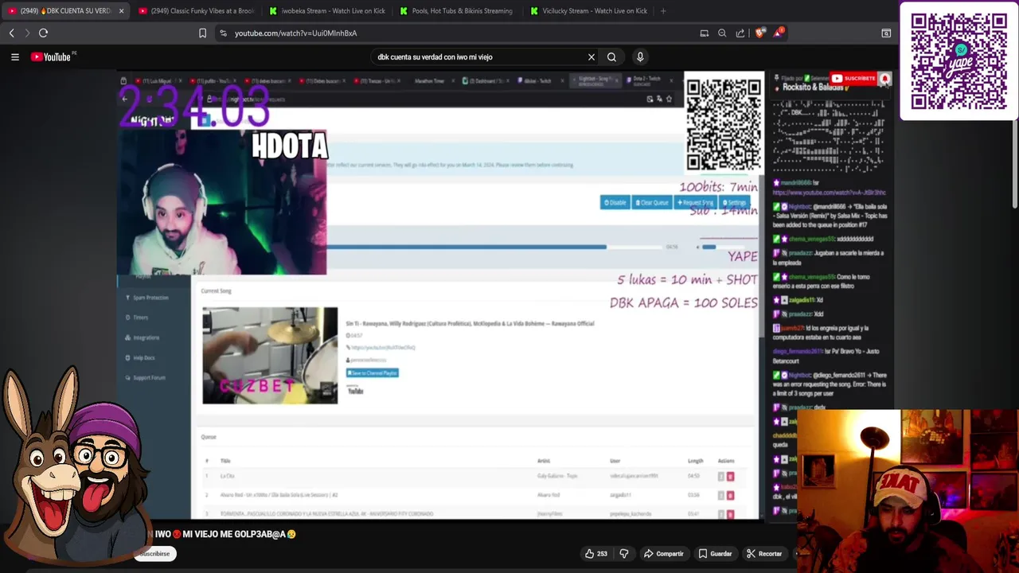This screenshot has height=573, width=1019.
Task: Run search with the magnifier button
Action: click(x=611, y=57)
